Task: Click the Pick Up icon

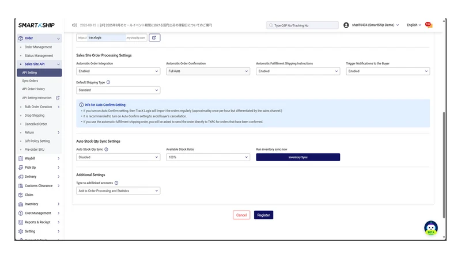Action: tap(21, 167)
